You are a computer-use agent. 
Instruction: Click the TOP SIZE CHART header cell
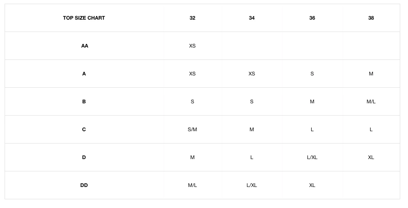coord(84,18)
